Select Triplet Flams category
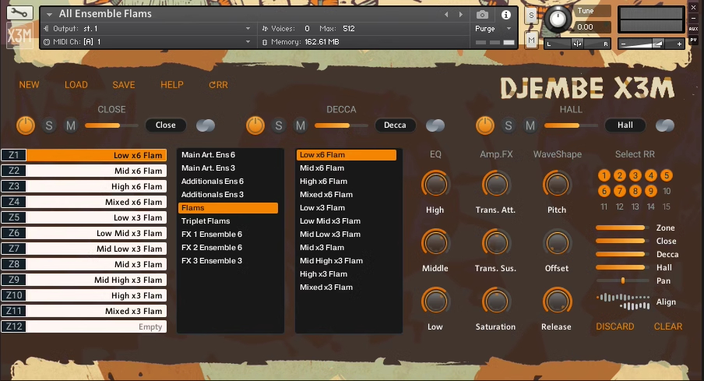 [228, 221]
